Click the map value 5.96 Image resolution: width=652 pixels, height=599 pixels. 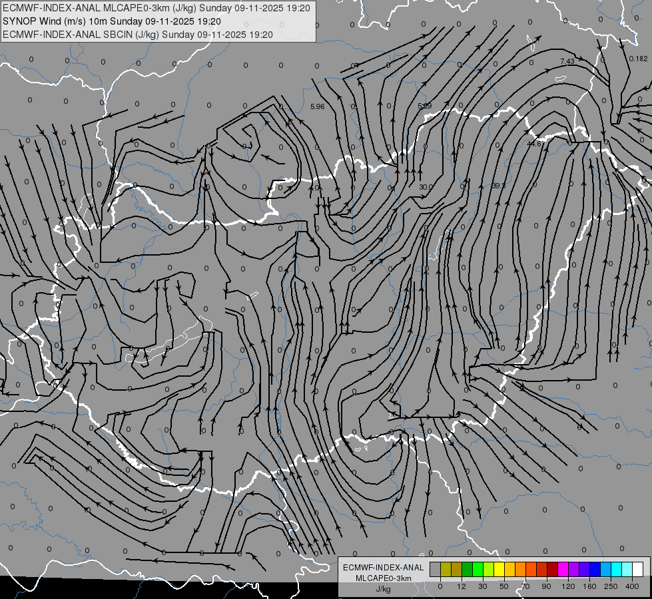click(317, 107)
